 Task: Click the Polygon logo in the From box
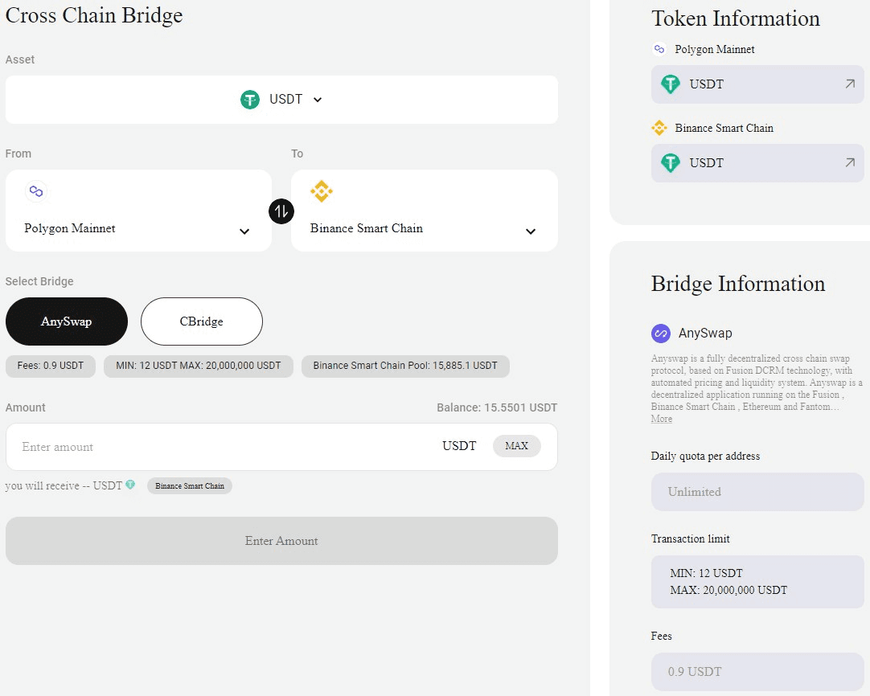[36, 191]
